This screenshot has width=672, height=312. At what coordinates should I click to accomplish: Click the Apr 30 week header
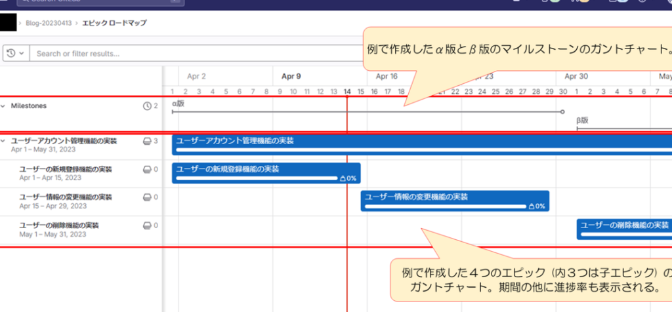[x=576, y=77]
